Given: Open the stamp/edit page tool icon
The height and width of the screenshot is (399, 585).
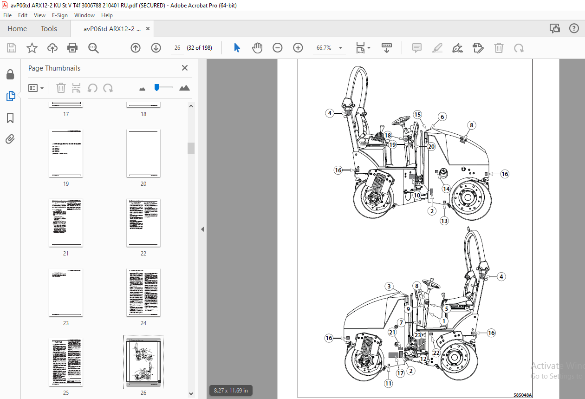Looking at the screenshot, I should point(478,47).
